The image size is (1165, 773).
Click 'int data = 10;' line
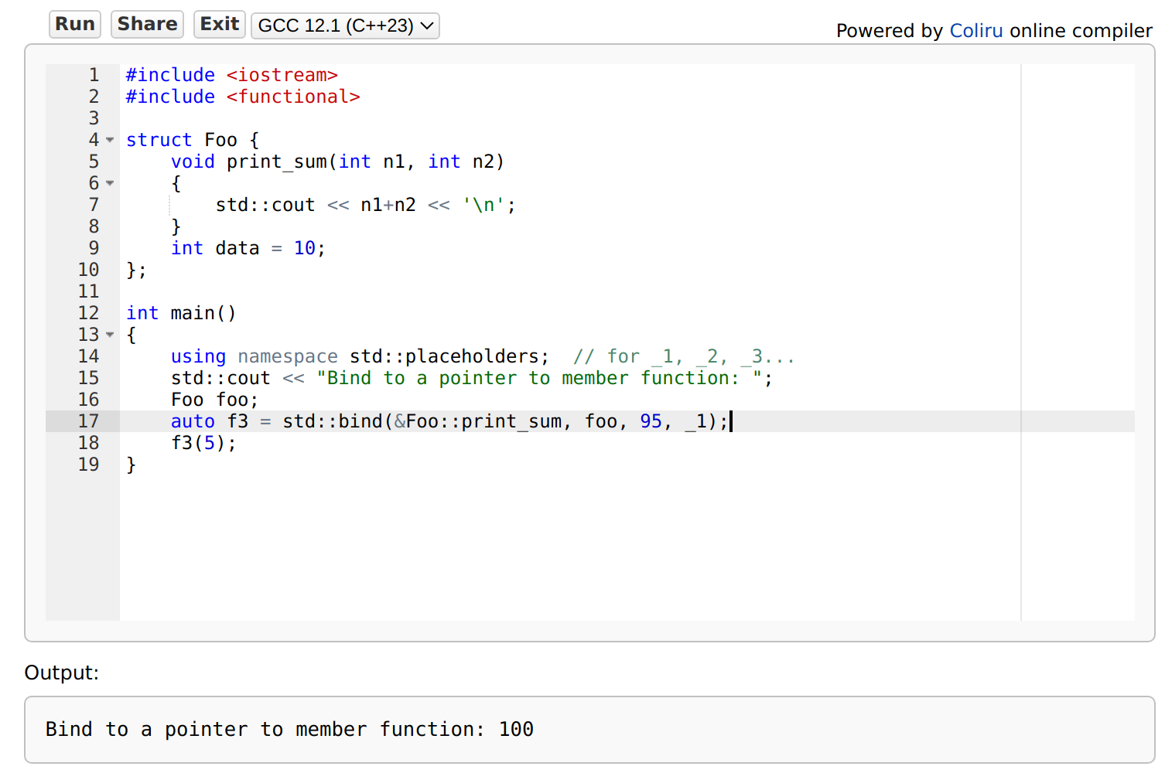click(x=248, y=248)
